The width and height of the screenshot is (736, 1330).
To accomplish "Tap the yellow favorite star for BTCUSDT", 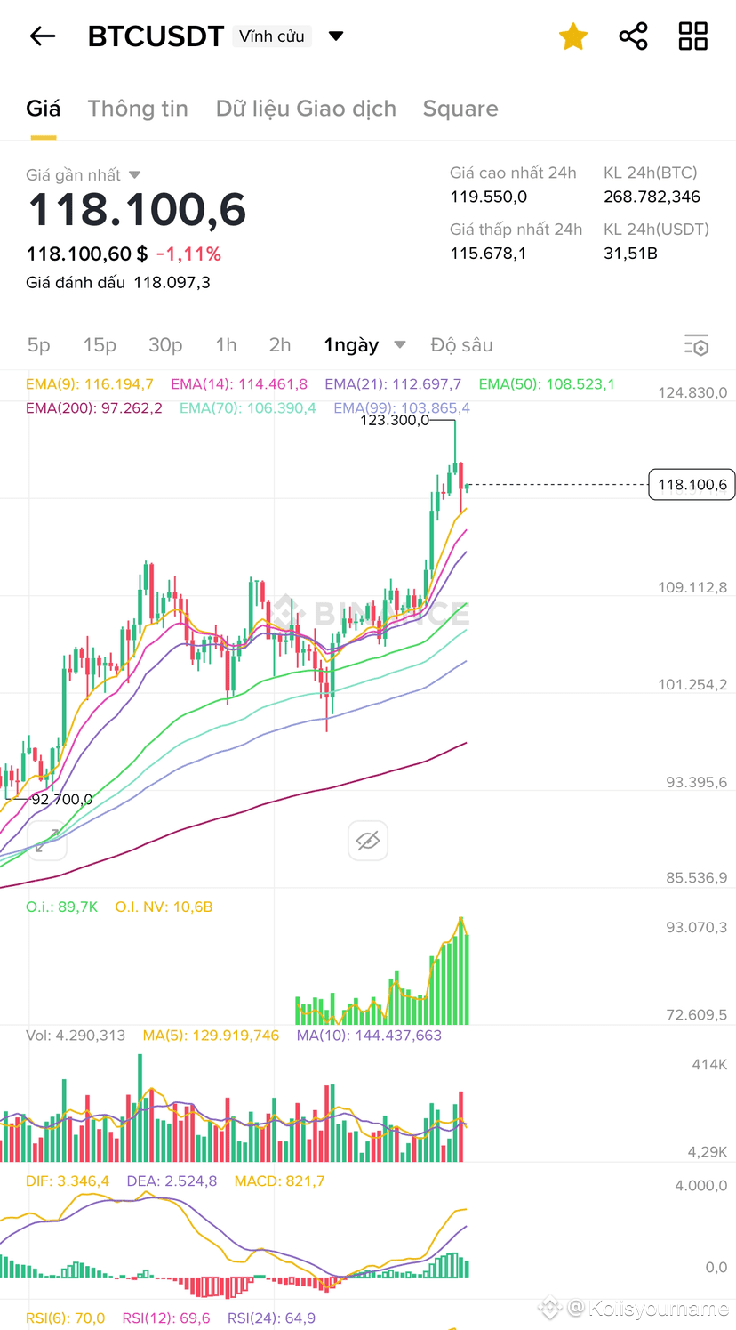I will [x=573, y=36].
